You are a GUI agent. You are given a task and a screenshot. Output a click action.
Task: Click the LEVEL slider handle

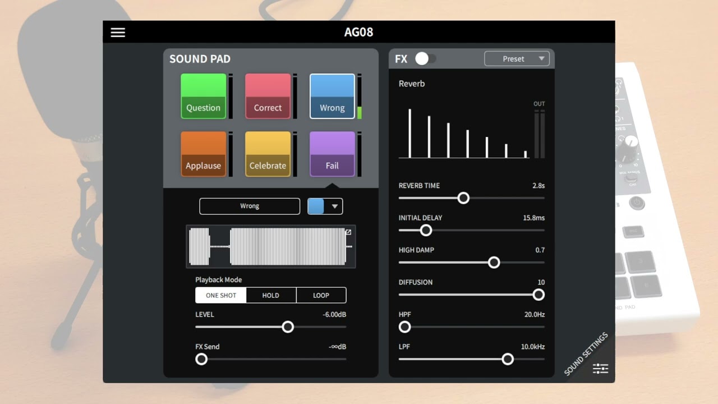tap(288, 327)
